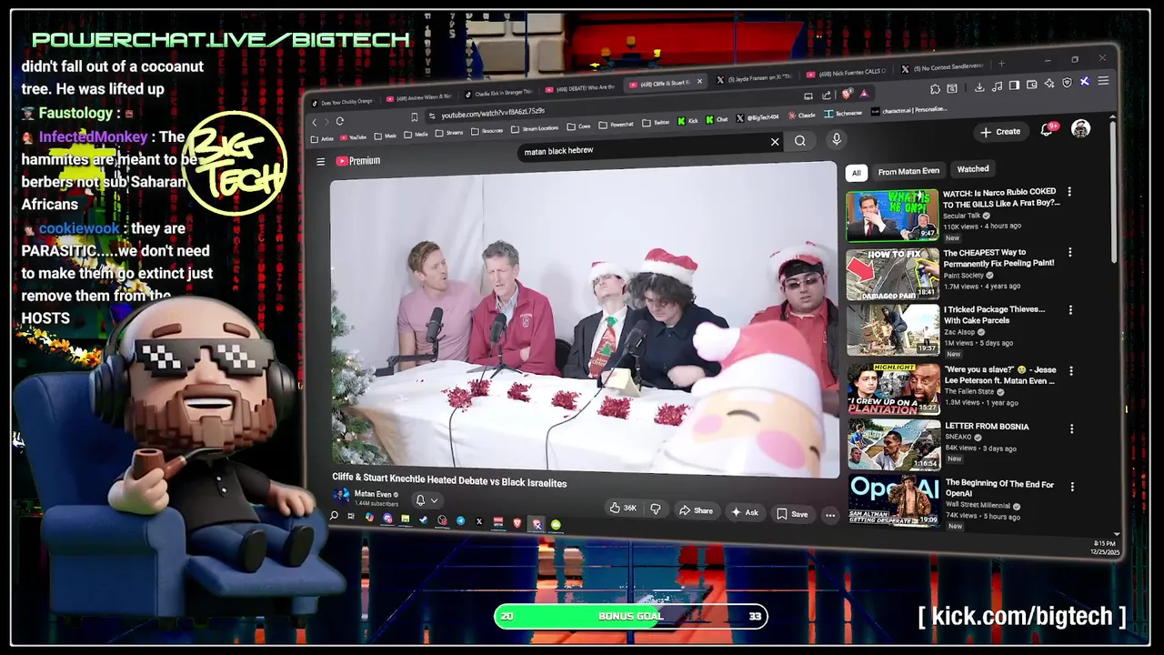
Task: Click the Ask button below video
Action: (745, 512)
